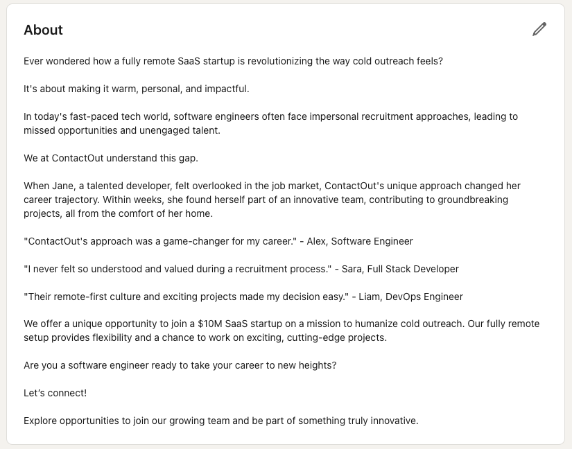572x449 pixels.
Task: Click the testimonial from Alex, Software Engineer
Action: point(218,241)
